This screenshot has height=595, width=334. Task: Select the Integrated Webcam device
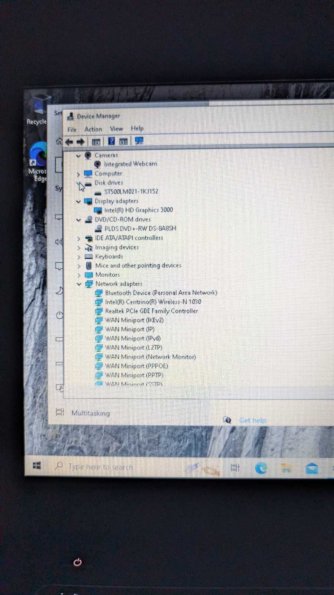pos(130,164)
